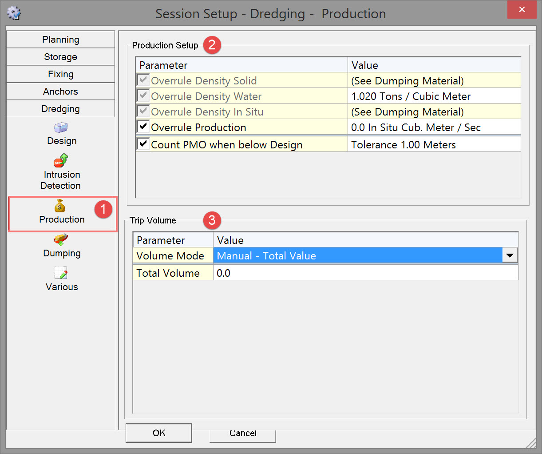Screen dimensions: 542x454
Task: Expand the Volume Mode dropdown arrow
Action: (510, 255)
